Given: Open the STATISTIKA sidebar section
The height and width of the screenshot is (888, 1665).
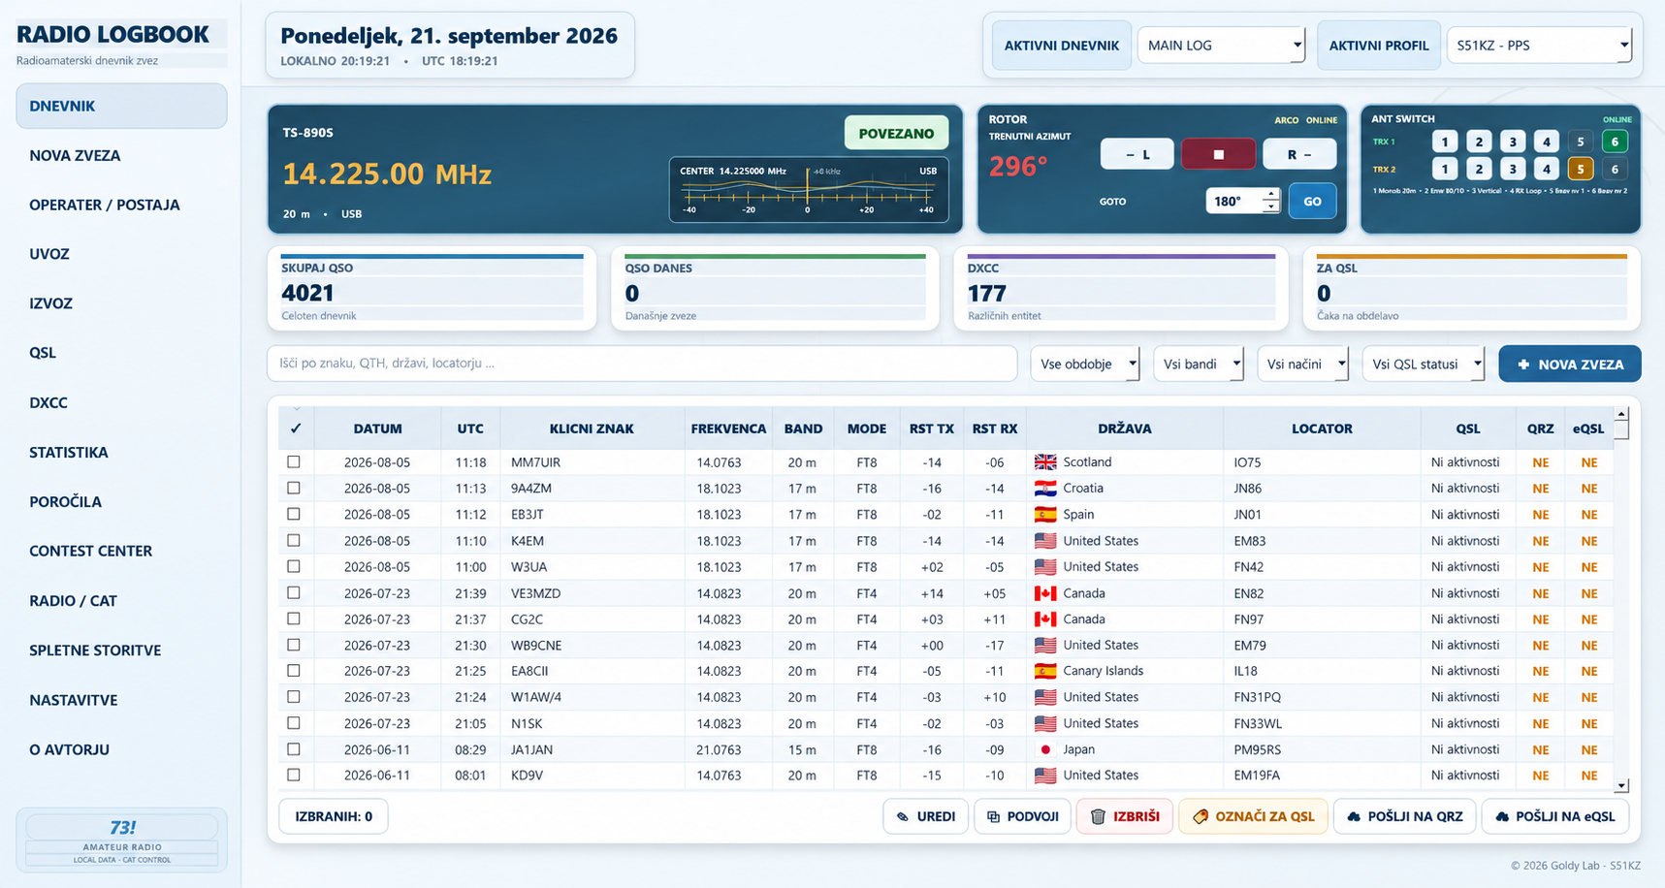Looking at the screenshot, I should (121, 453).
